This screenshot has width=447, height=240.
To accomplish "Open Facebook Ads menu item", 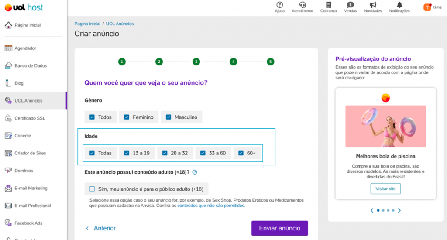I will (28, 223).
